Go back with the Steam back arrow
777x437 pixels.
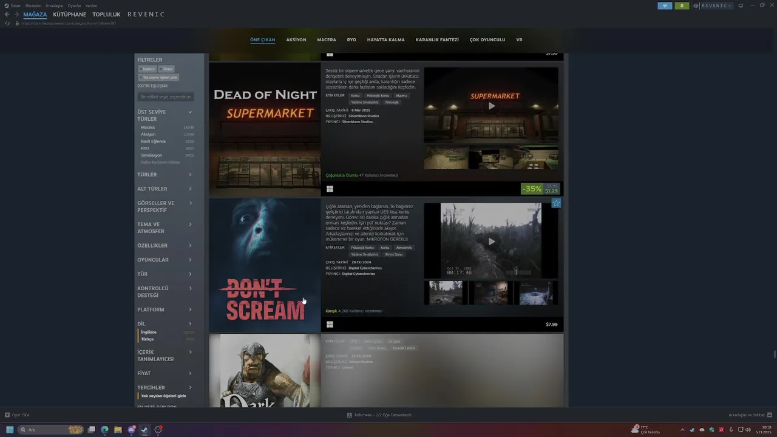(7, 15)
